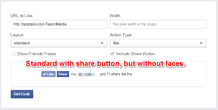Click the Share button in the preview
The width and height of the screenshot is (218, 110).
click(63, 74)
